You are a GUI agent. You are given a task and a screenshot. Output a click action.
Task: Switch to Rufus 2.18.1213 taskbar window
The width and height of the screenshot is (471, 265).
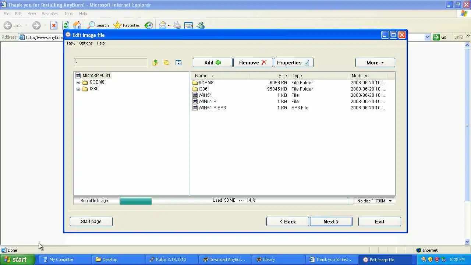click(171, 259)
